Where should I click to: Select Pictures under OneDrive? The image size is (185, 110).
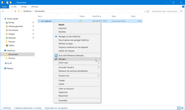(12, 58)
